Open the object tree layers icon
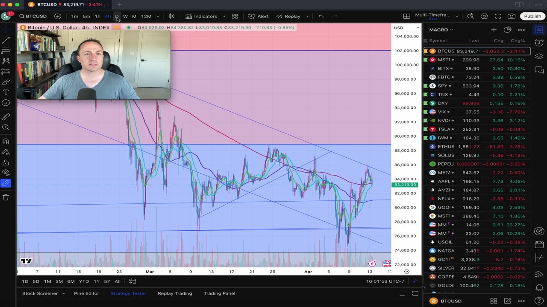Viewport: 547px width, 307px height. 539,56
